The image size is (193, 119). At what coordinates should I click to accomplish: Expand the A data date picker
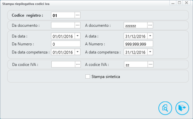point(150,36)
